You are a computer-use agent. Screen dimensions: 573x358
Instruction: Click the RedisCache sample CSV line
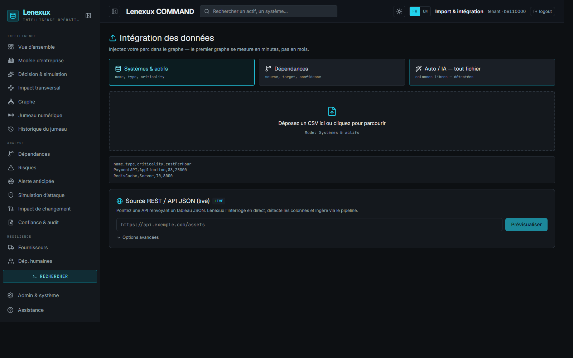click(143, 176)
